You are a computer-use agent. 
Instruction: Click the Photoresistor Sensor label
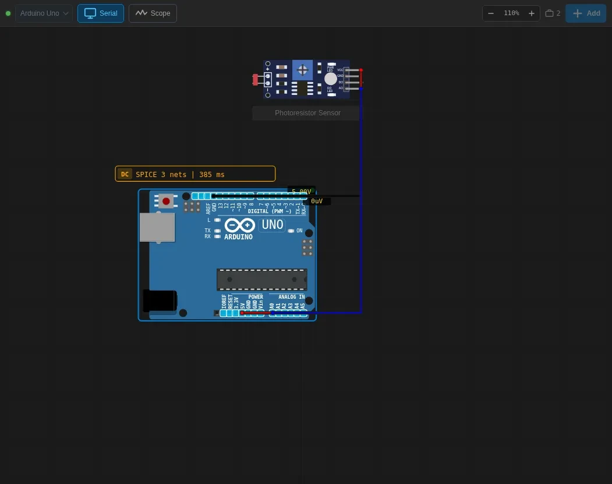(307, 113)
